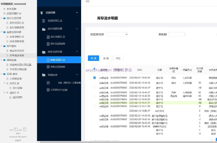Click folder icon of 应收货款结算 in left tree
Image resolution: width=217 pixels, height=143 pixels.
point(4,32)
